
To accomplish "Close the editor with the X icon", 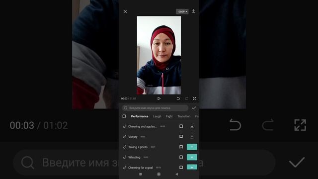I will [x=125, y=11].
